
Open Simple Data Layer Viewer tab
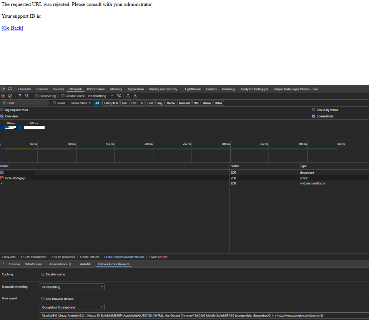point(296,89)
